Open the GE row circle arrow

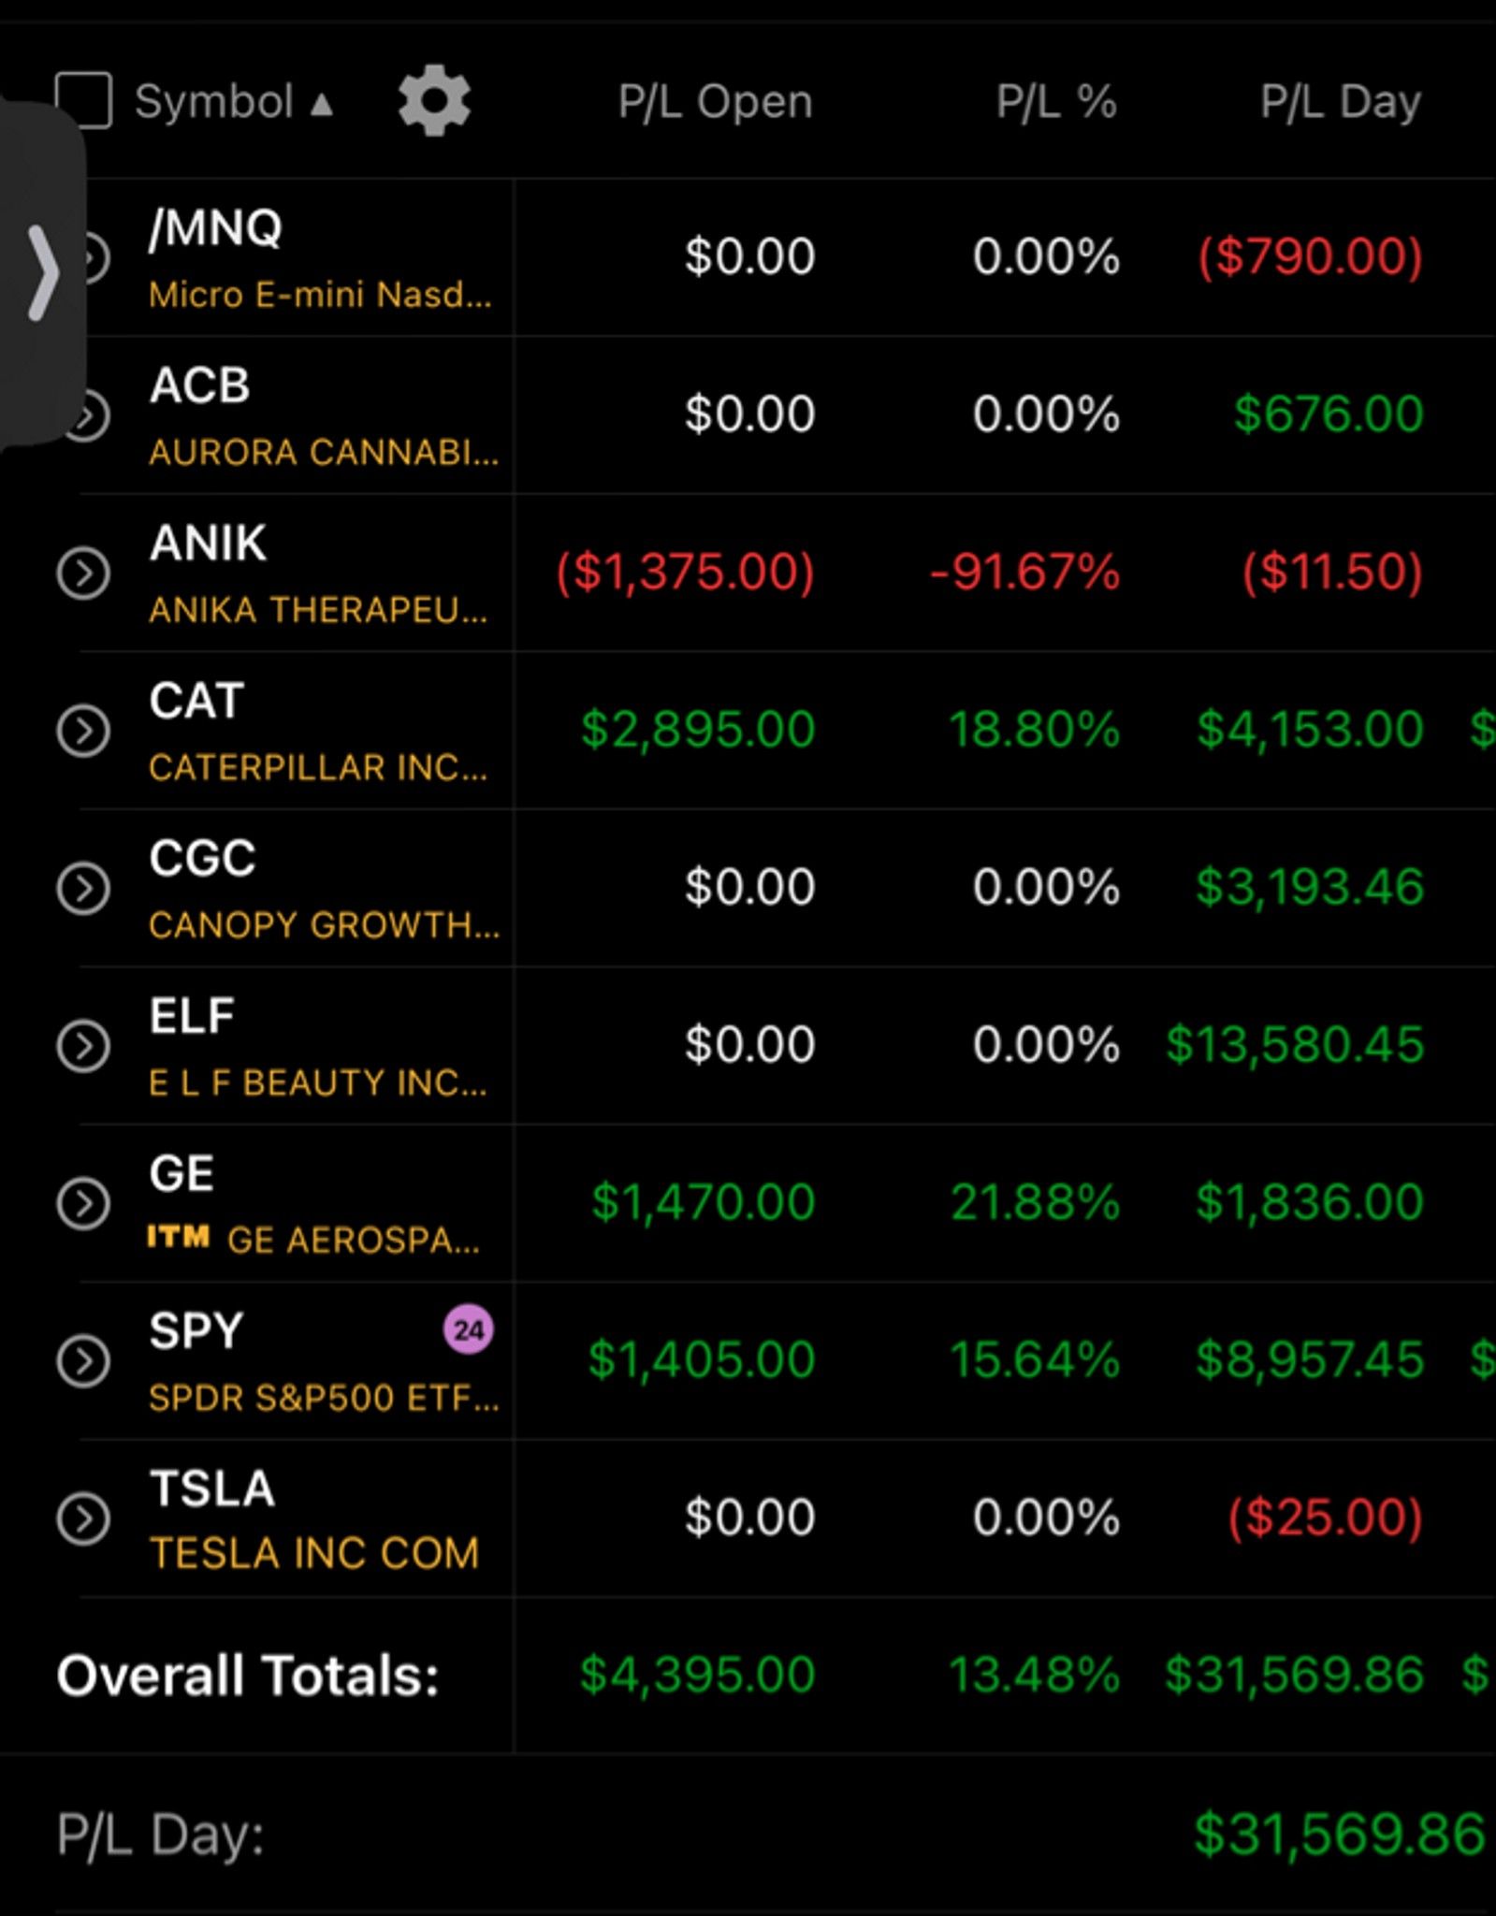(x=83, y=1203)
